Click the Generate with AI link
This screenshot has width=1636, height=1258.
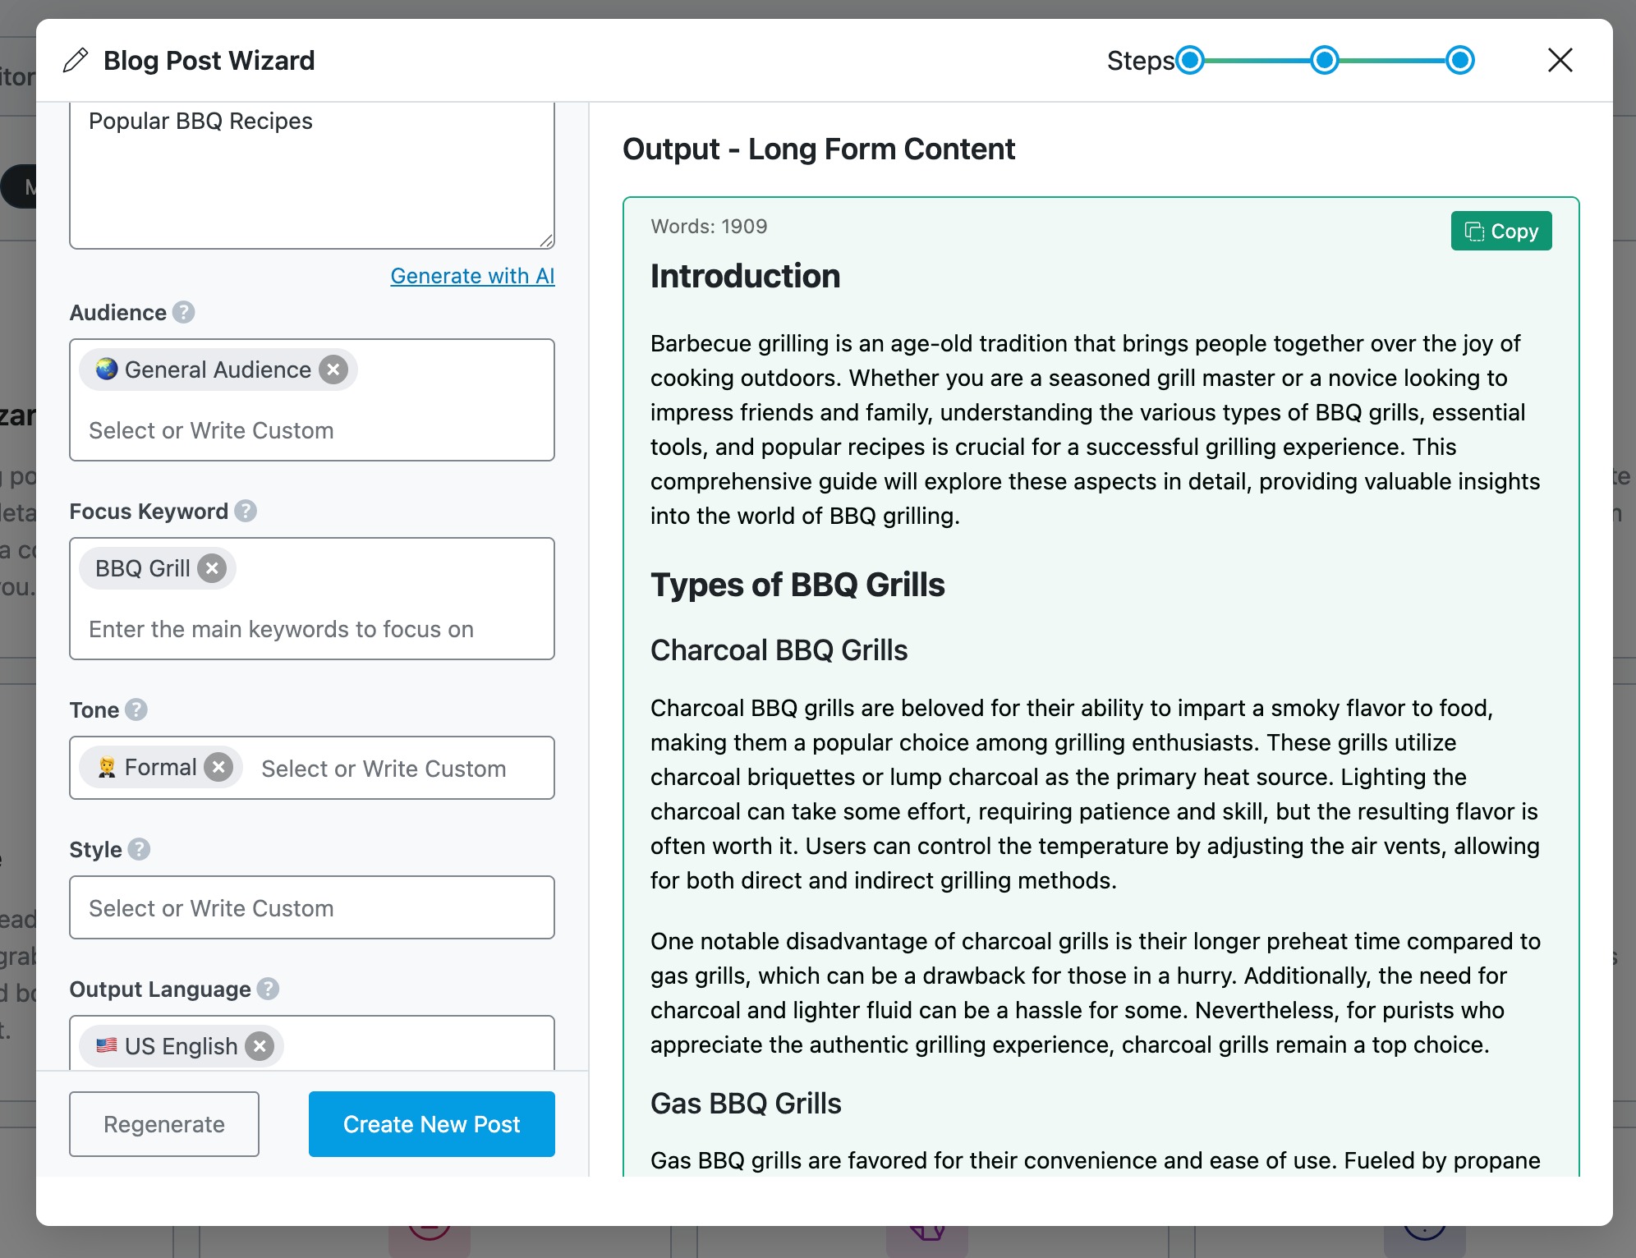point(472,276)
